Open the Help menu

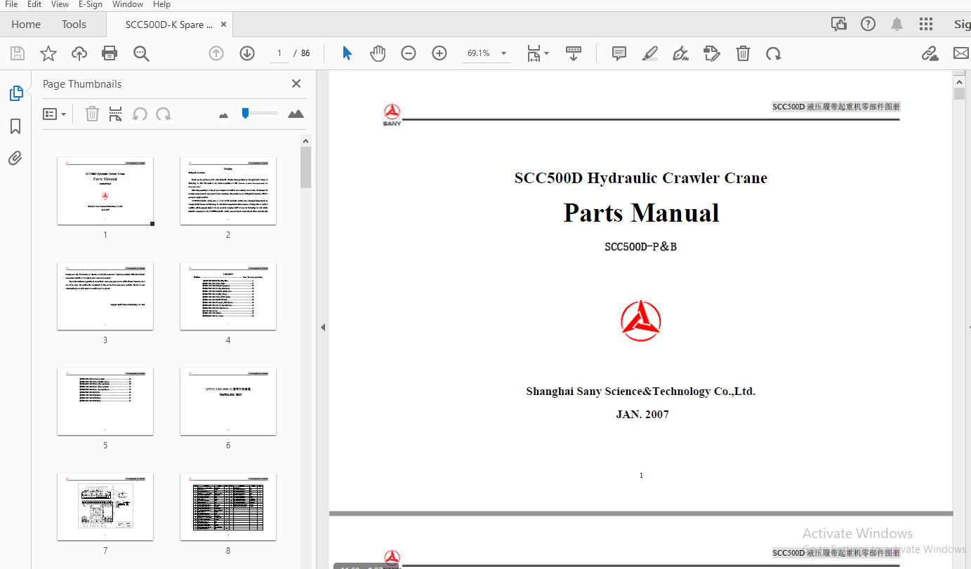(x=161, y=4)
